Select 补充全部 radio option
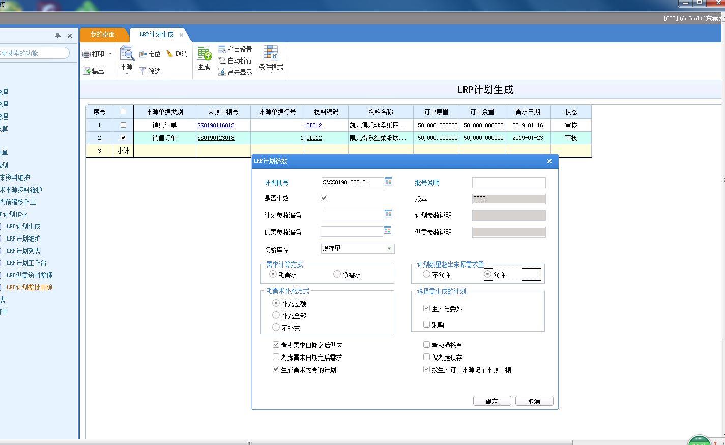The width and height of the screenshot is (725, 445). click(276, 315)
